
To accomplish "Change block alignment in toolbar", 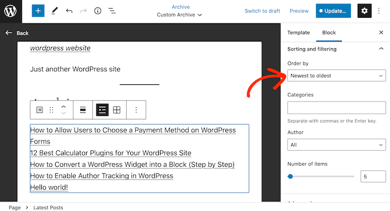I will click(x=83, y=110).
